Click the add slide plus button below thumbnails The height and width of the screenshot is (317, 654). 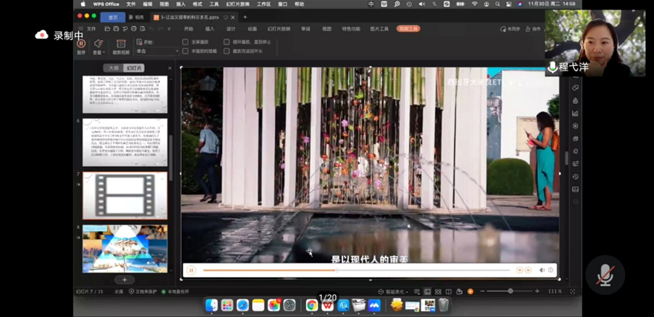[x=124, y=280]
